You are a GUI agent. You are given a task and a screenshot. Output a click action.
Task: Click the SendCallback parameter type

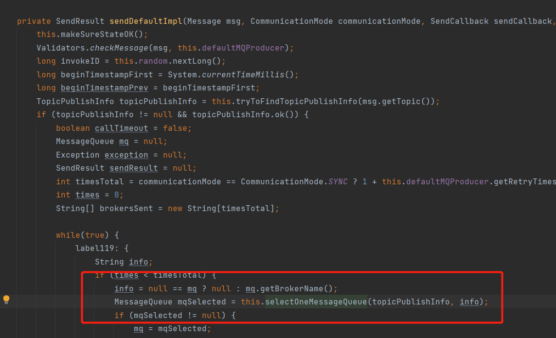(x=460, y=21)
